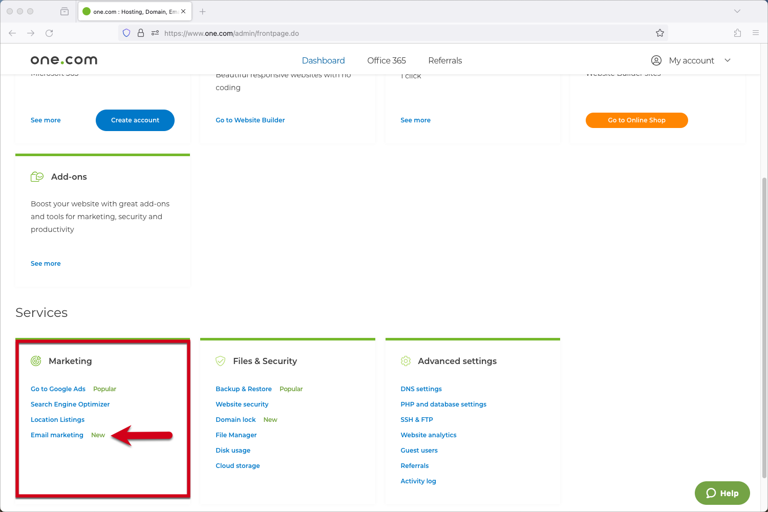768x512 pixels.
Task: Click the Create account button
Action: 135,120
